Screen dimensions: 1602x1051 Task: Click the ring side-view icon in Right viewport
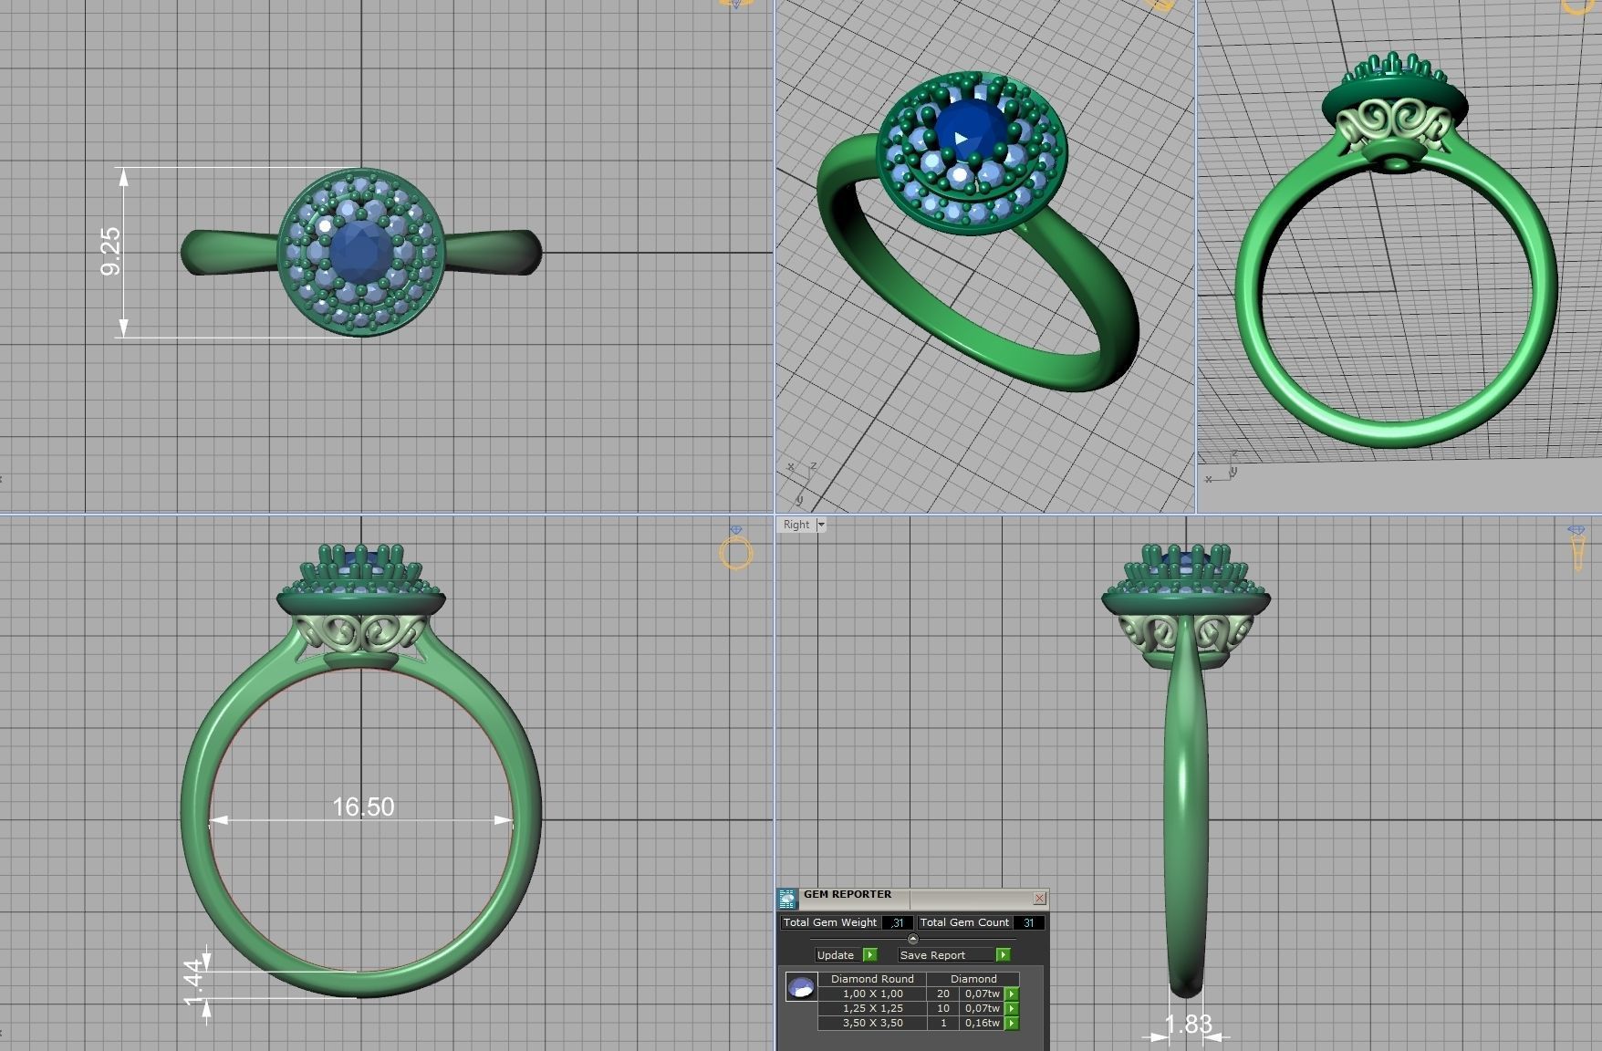pyautogui.click(x=1578, y=554)
